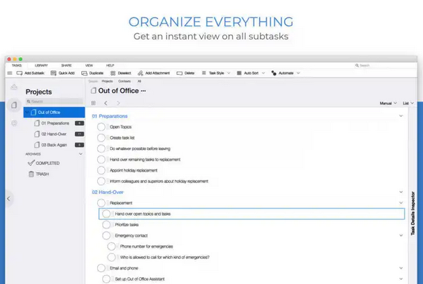Open the List view dropdown
Screen dimensions: 423x284
(x=408, y=103)
